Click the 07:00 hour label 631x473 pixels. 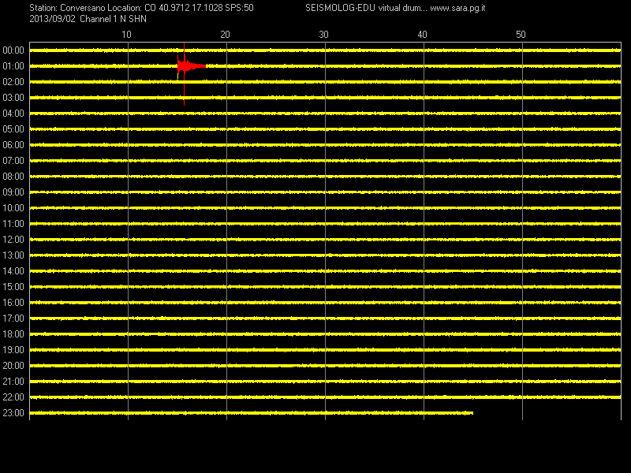[13, 161]
